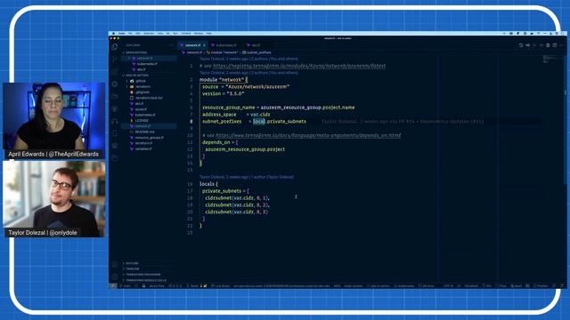Click the authors CodeLens above locals block
Viewport: 570px width, 320px height.
click(247, 177)
